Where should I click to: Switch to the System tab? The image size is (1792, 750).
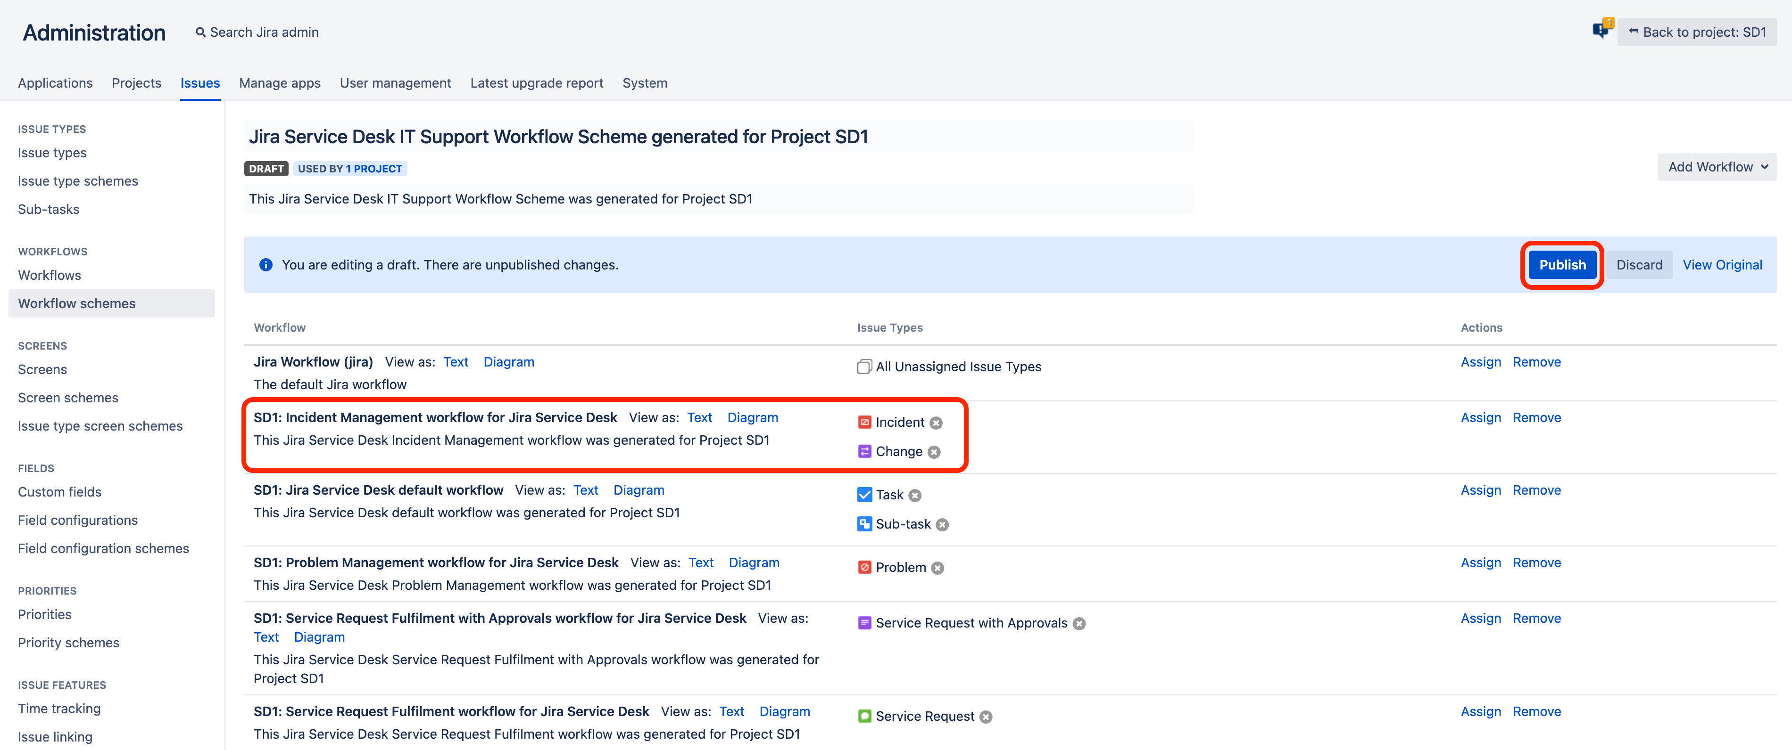(x=644, y=83)
